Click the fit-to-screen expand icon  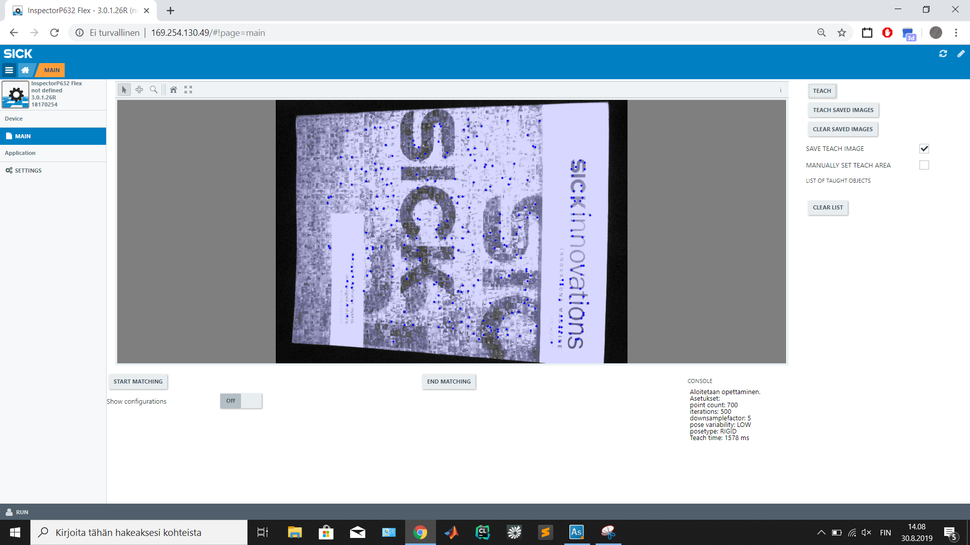[188, 90]
